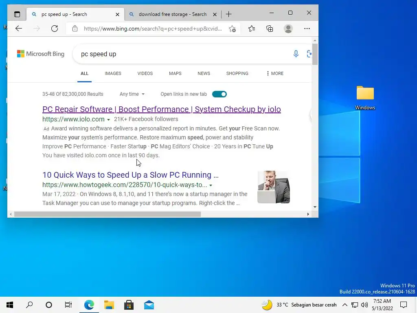Switch to the IMAGES results tab
417x313 pixels.
[113, 73]
